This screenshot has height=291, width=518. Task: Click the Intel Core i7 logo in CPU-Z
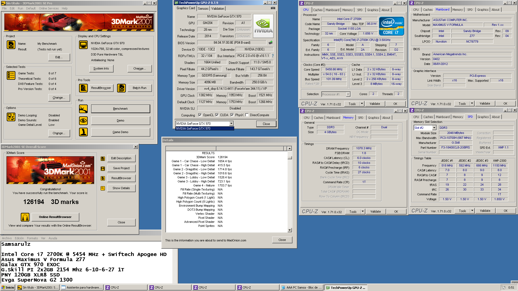click(391, 26)
